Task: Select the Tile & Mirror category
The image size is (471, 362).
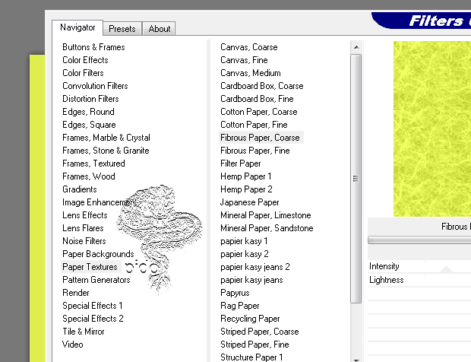Action: 84,332
